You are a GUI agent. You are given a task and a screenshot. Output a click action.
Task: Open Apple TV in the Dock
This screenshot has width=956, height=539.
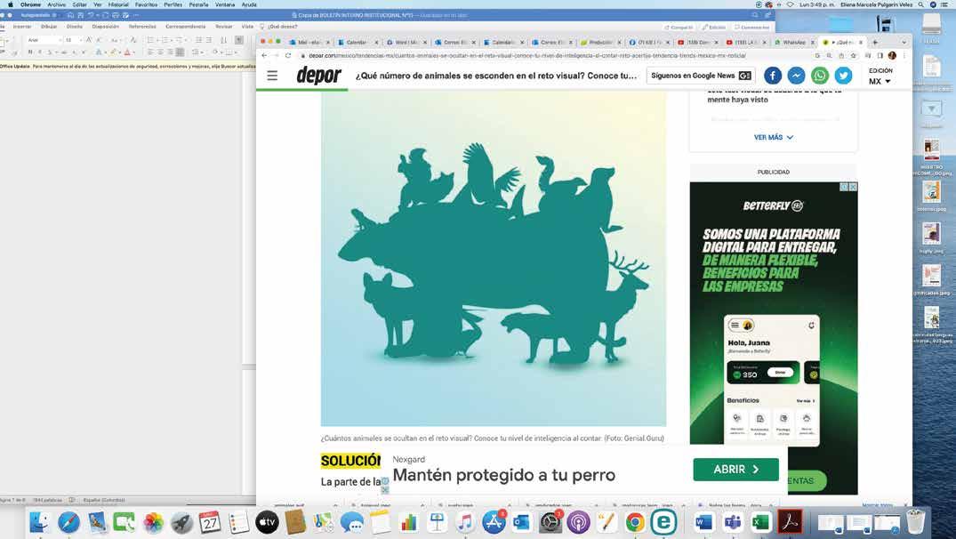pyautogui.click(x=267, y=522)
